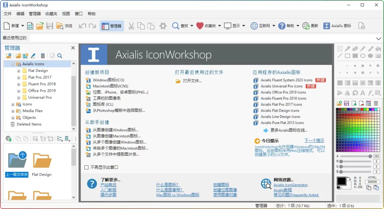This screenshot has height=209, width=384.
Task: Open the Axialis IconGenerator web link
Action: [291, 185]
